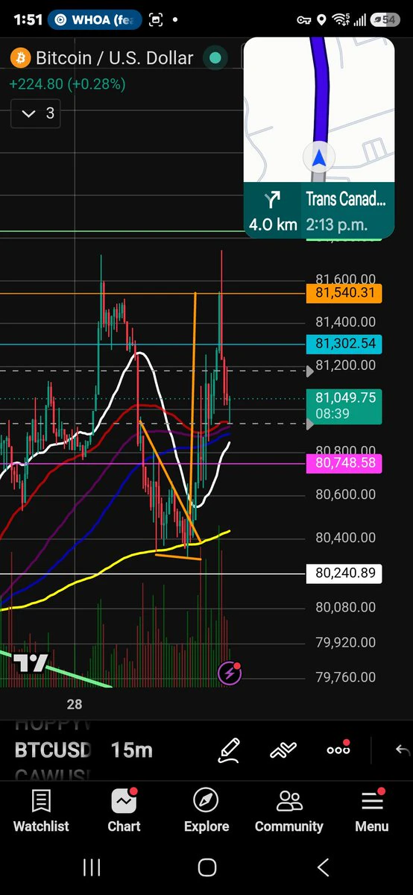Tap the Wi-Fi status icon
413x895 pixels.
tap(341, 19)
